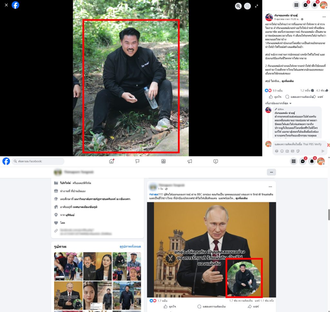The image size is (330, 312).
Task: Open notifications bell in the profile page header
Action: [x=312, y=161]
